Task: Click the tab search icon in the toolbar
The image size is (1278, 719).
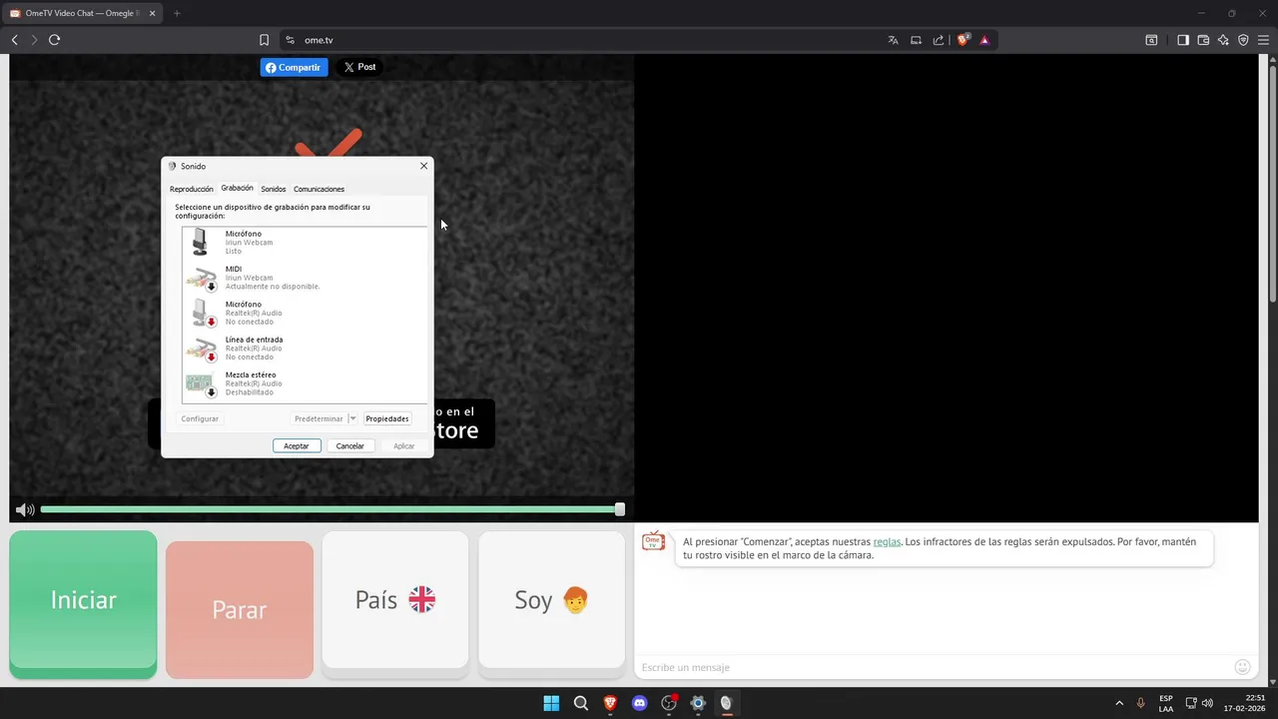Action: (x=1151, y=40)
